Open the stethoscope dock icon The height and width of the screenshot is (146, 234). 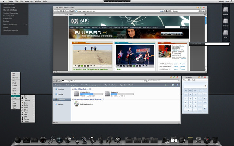point(51,140)
